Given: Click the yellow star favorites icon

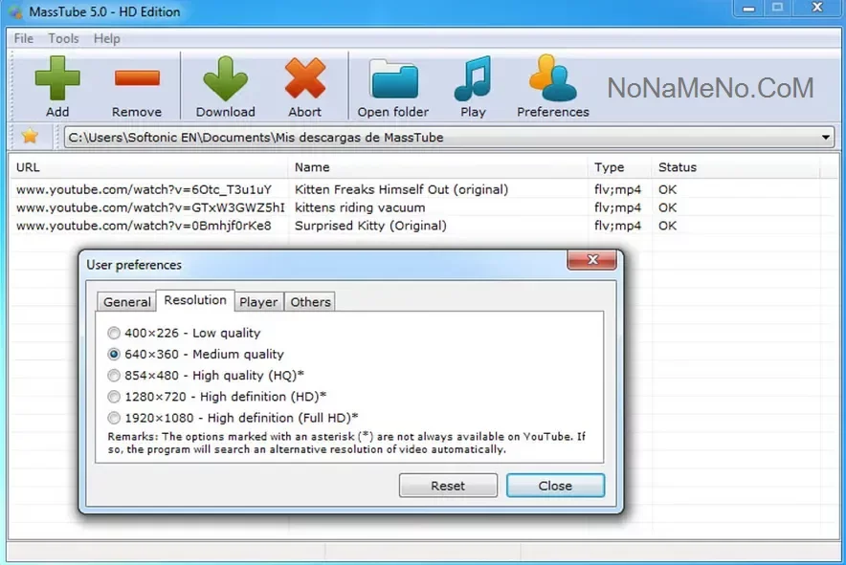Looking at the screenshot, I should (x=30, y=137).
